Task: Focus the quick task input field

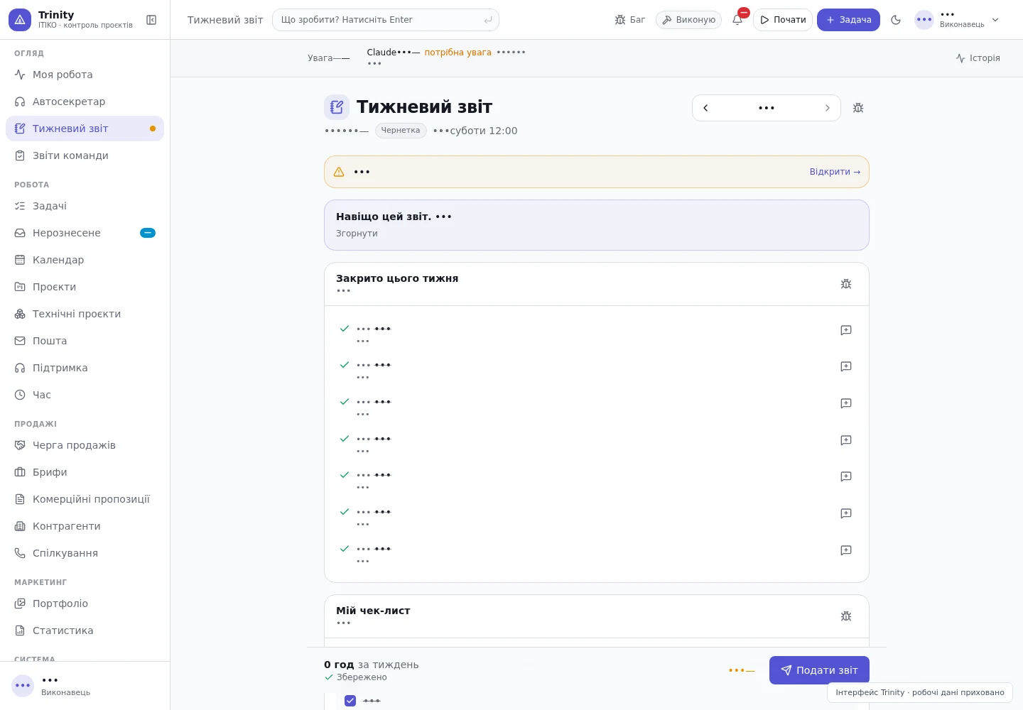Action: pos(386,20)
